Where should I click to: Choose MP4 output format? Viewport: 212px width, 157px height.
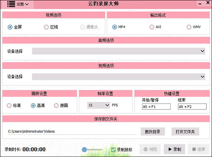pos(119,27)
